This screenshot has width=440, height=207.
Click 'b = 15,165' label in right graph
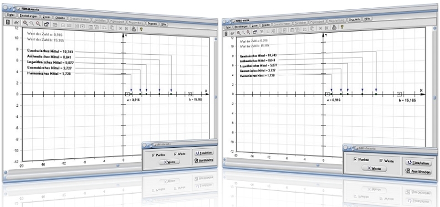(x=407, y=101)
